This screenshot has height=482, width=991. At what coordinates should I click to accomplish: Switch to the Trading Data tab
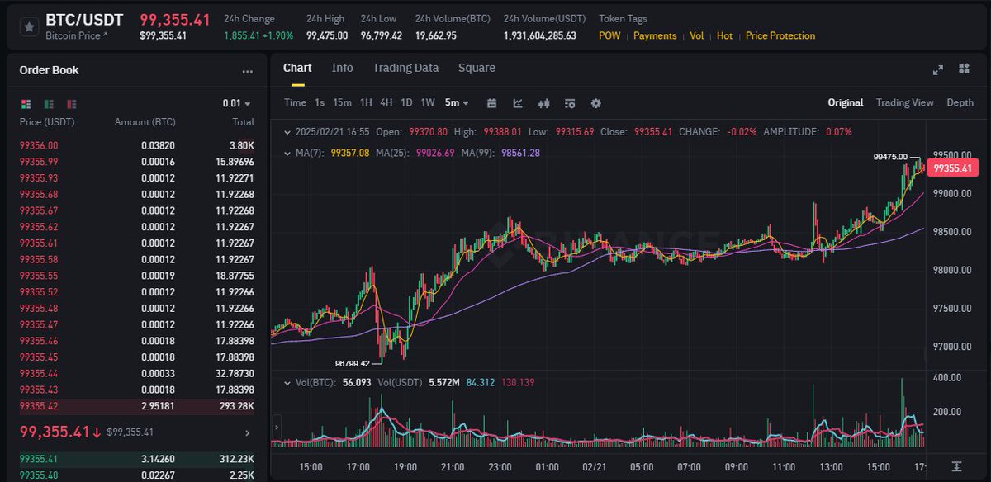pos(405,68)
